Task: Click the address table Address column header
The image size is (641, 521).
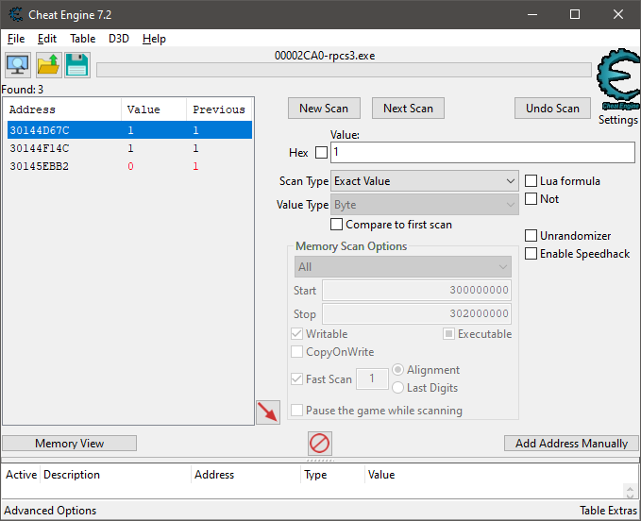Action: click(x=246, y=475)
